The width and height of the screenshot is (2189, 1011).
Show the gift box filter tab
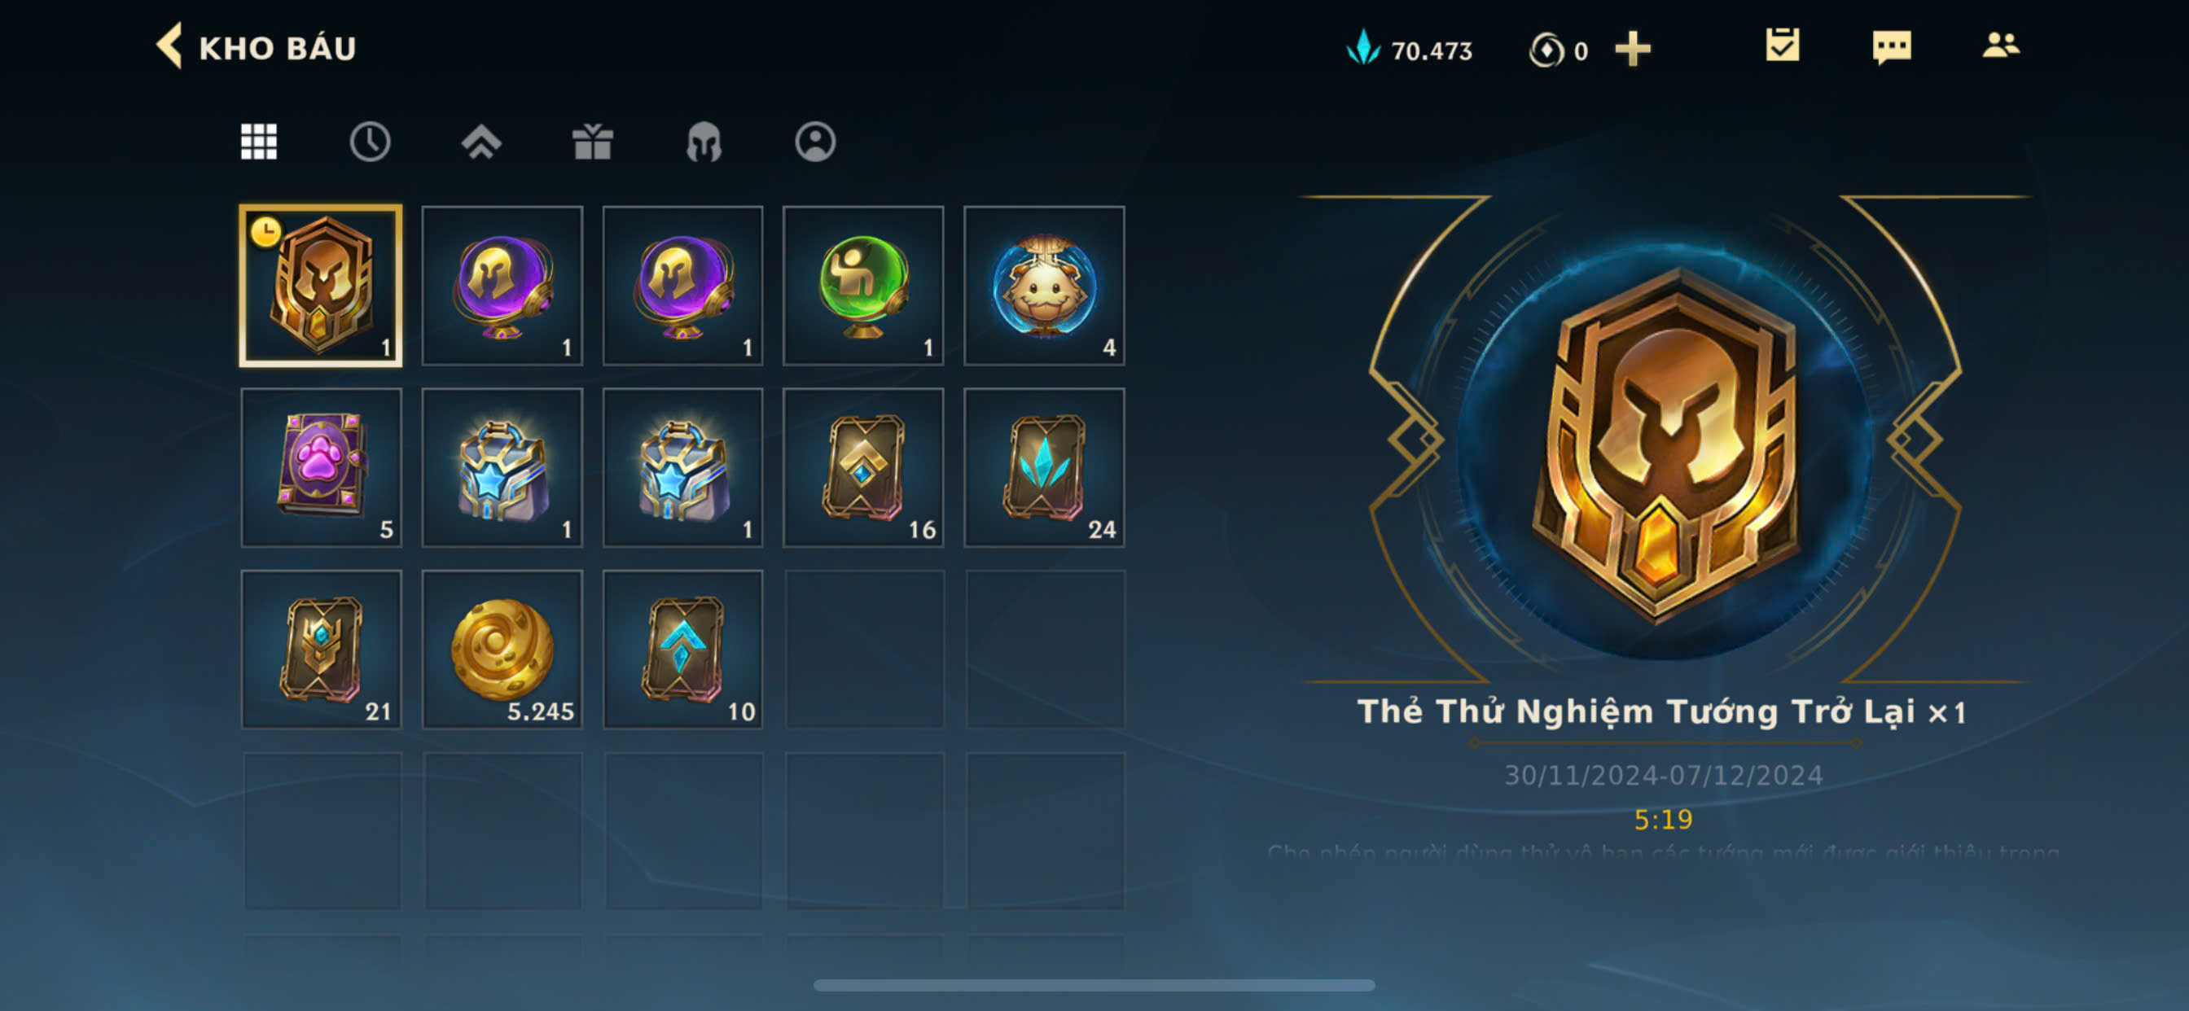coord(592,142)
